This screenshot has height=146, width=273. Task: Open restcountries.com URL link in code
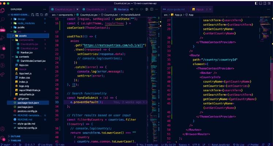[x=114, y=45]
